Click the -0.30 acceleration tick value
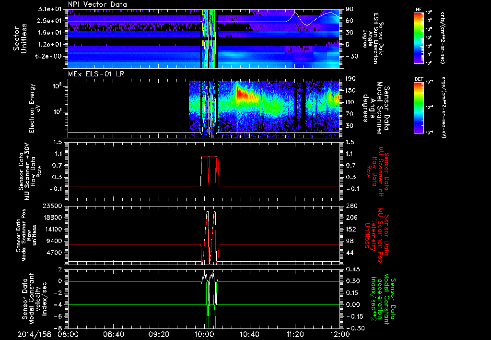 pyautogui.click(x=355, y=328)
